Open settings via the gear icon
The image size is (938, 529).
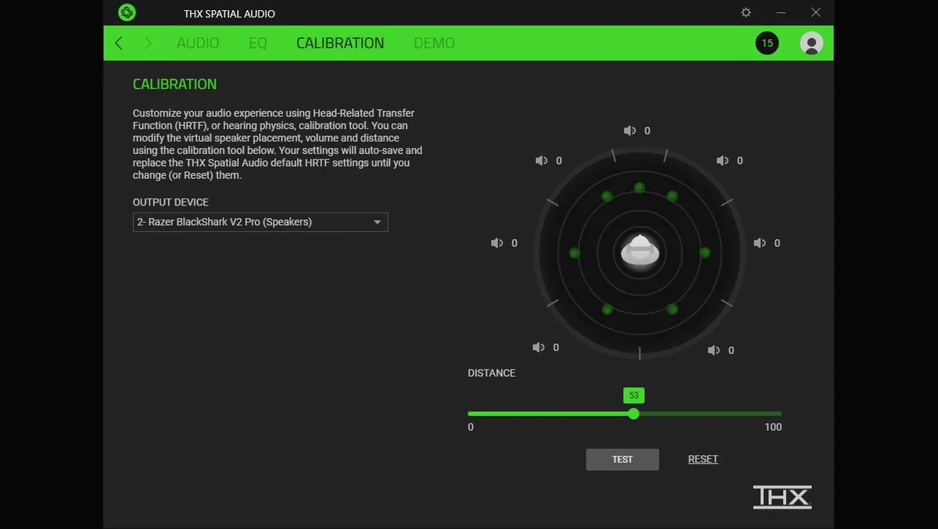click(746, 13)
